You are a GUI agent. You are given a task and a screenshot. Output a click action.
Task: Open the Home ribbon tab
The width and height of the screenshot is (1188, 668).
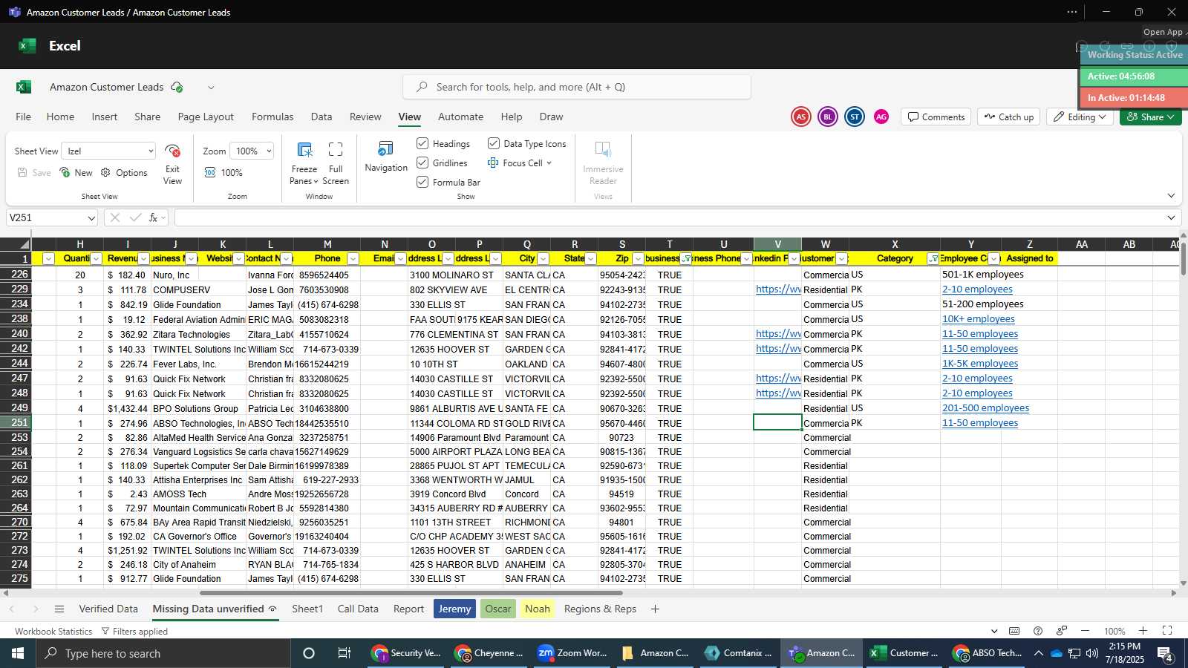tap(60, 117)
